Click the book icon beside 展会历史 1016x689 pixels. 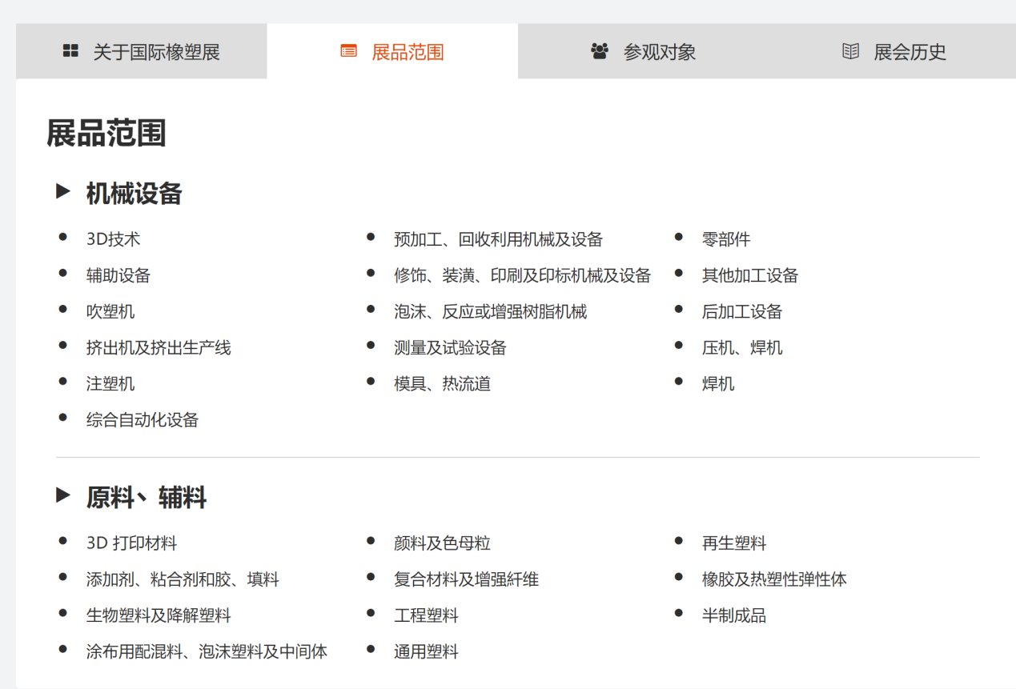tap(850, 51)
